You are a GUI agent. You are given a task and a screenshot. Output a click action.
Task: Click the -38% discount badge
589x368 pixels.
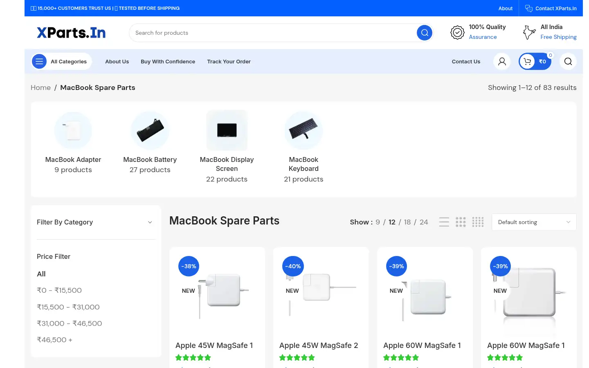[189, 266]
